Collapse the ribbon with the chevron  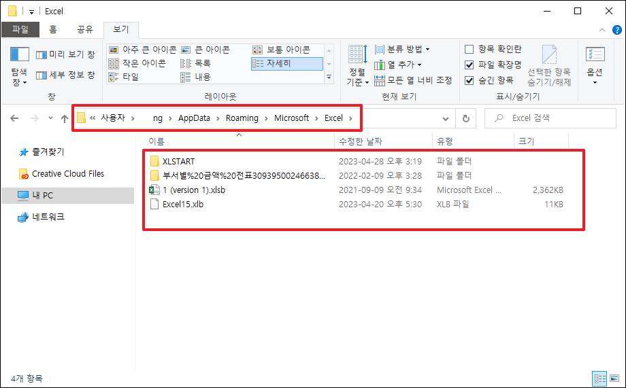[602, 30]
